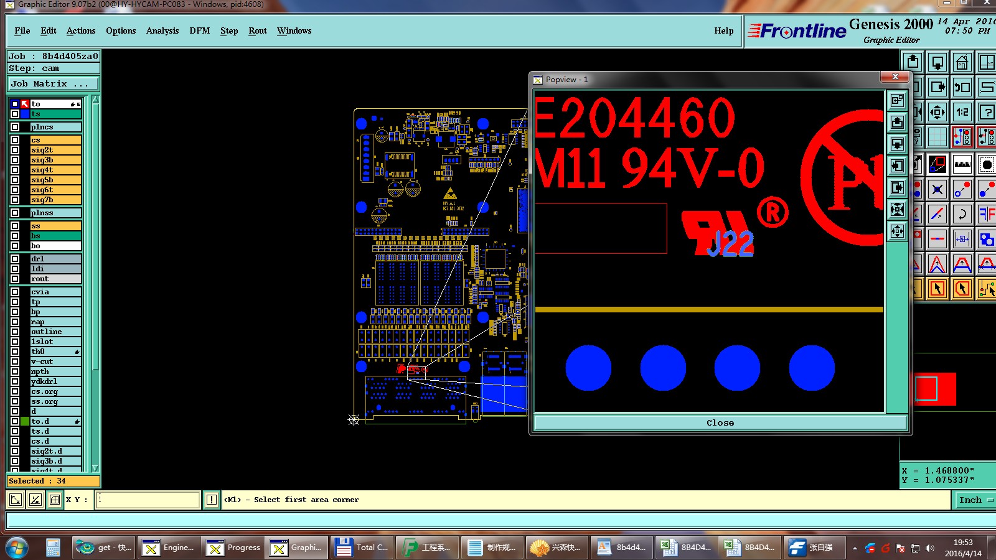Click the Windows Start button
The image size is (996, 560).
click(x=17, y=548)
